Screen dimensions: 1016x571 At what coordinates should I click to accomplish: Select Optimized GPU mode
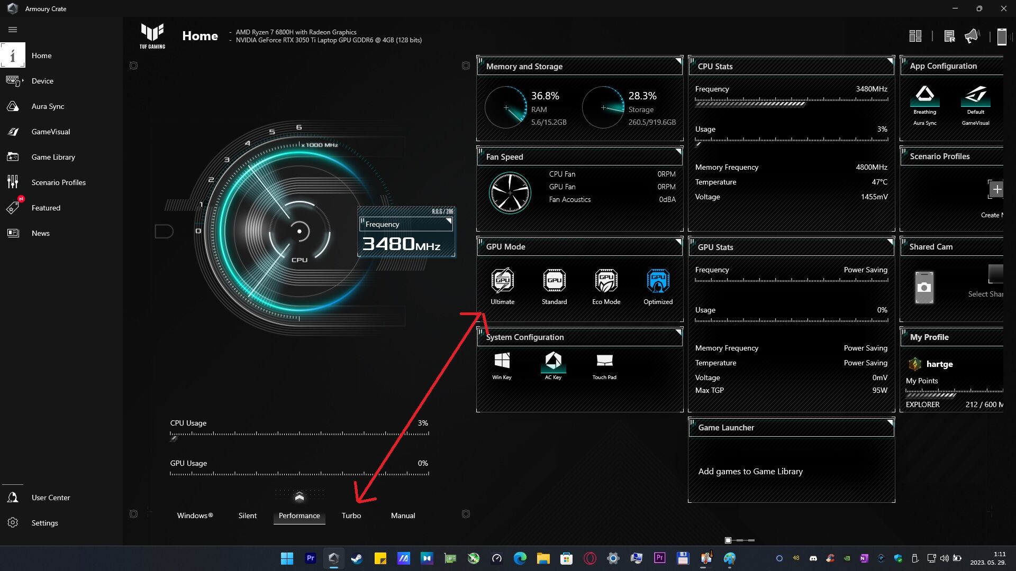pos(658,287)
